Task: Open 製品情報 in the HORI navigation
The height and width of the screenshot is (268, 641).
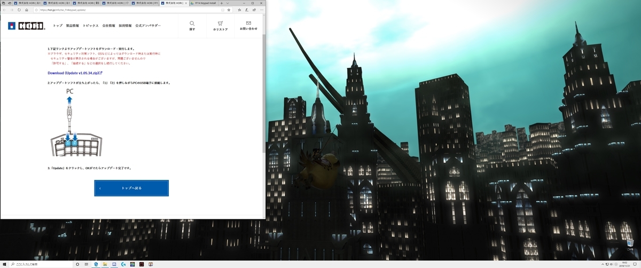Action: [x=72, y=26]
